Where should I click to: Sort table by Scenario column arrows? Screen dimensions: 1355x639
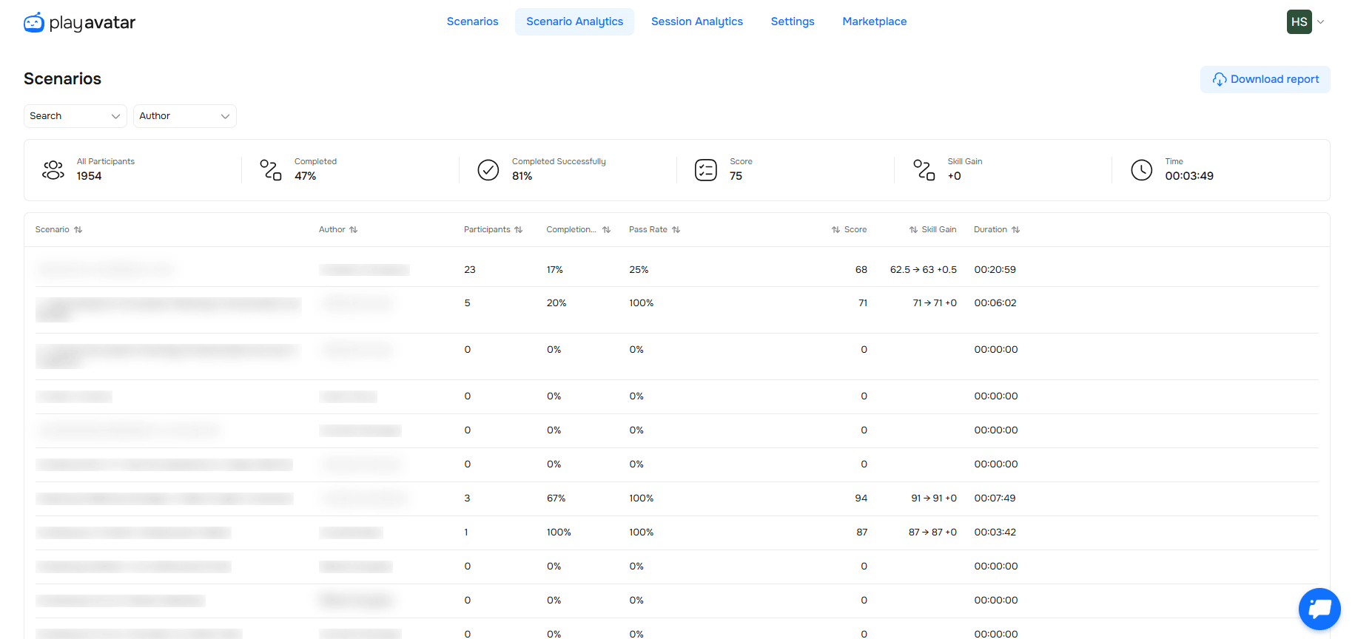(78, 230)
